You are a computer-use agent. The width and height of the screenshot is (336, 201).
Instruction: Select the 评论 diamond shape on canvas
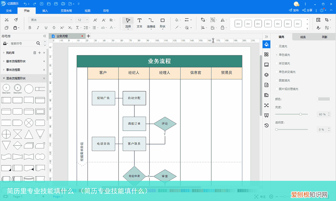click(x=165, y=124)
